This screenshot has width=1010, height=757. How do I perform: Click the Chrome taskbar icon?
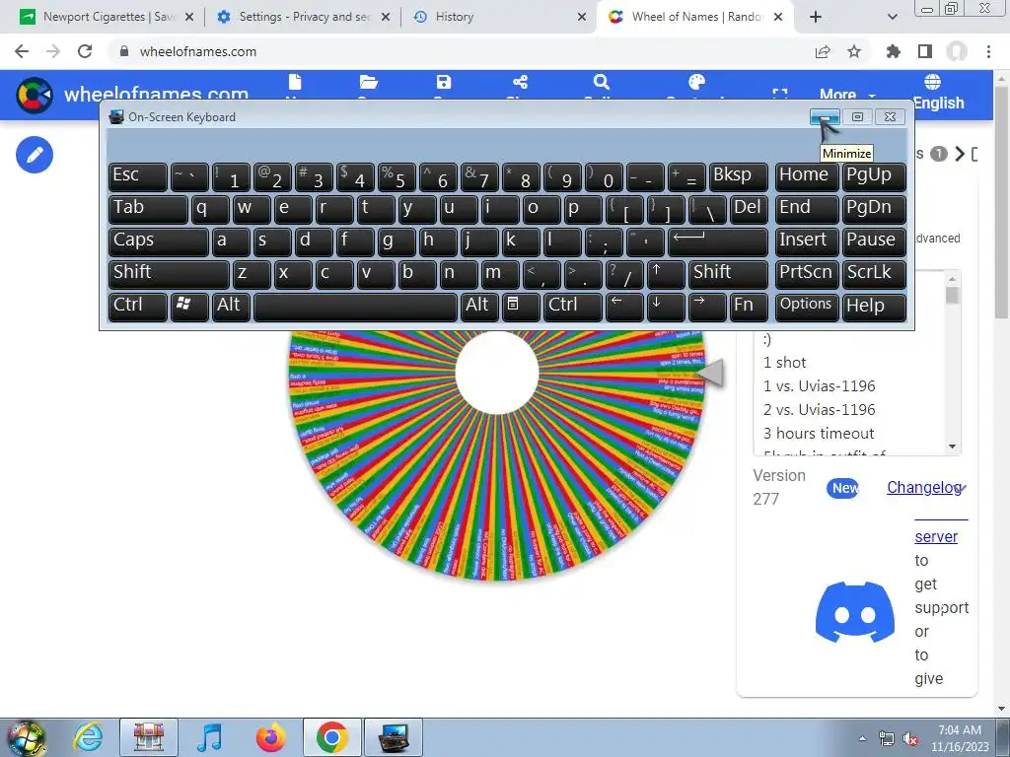331,737
